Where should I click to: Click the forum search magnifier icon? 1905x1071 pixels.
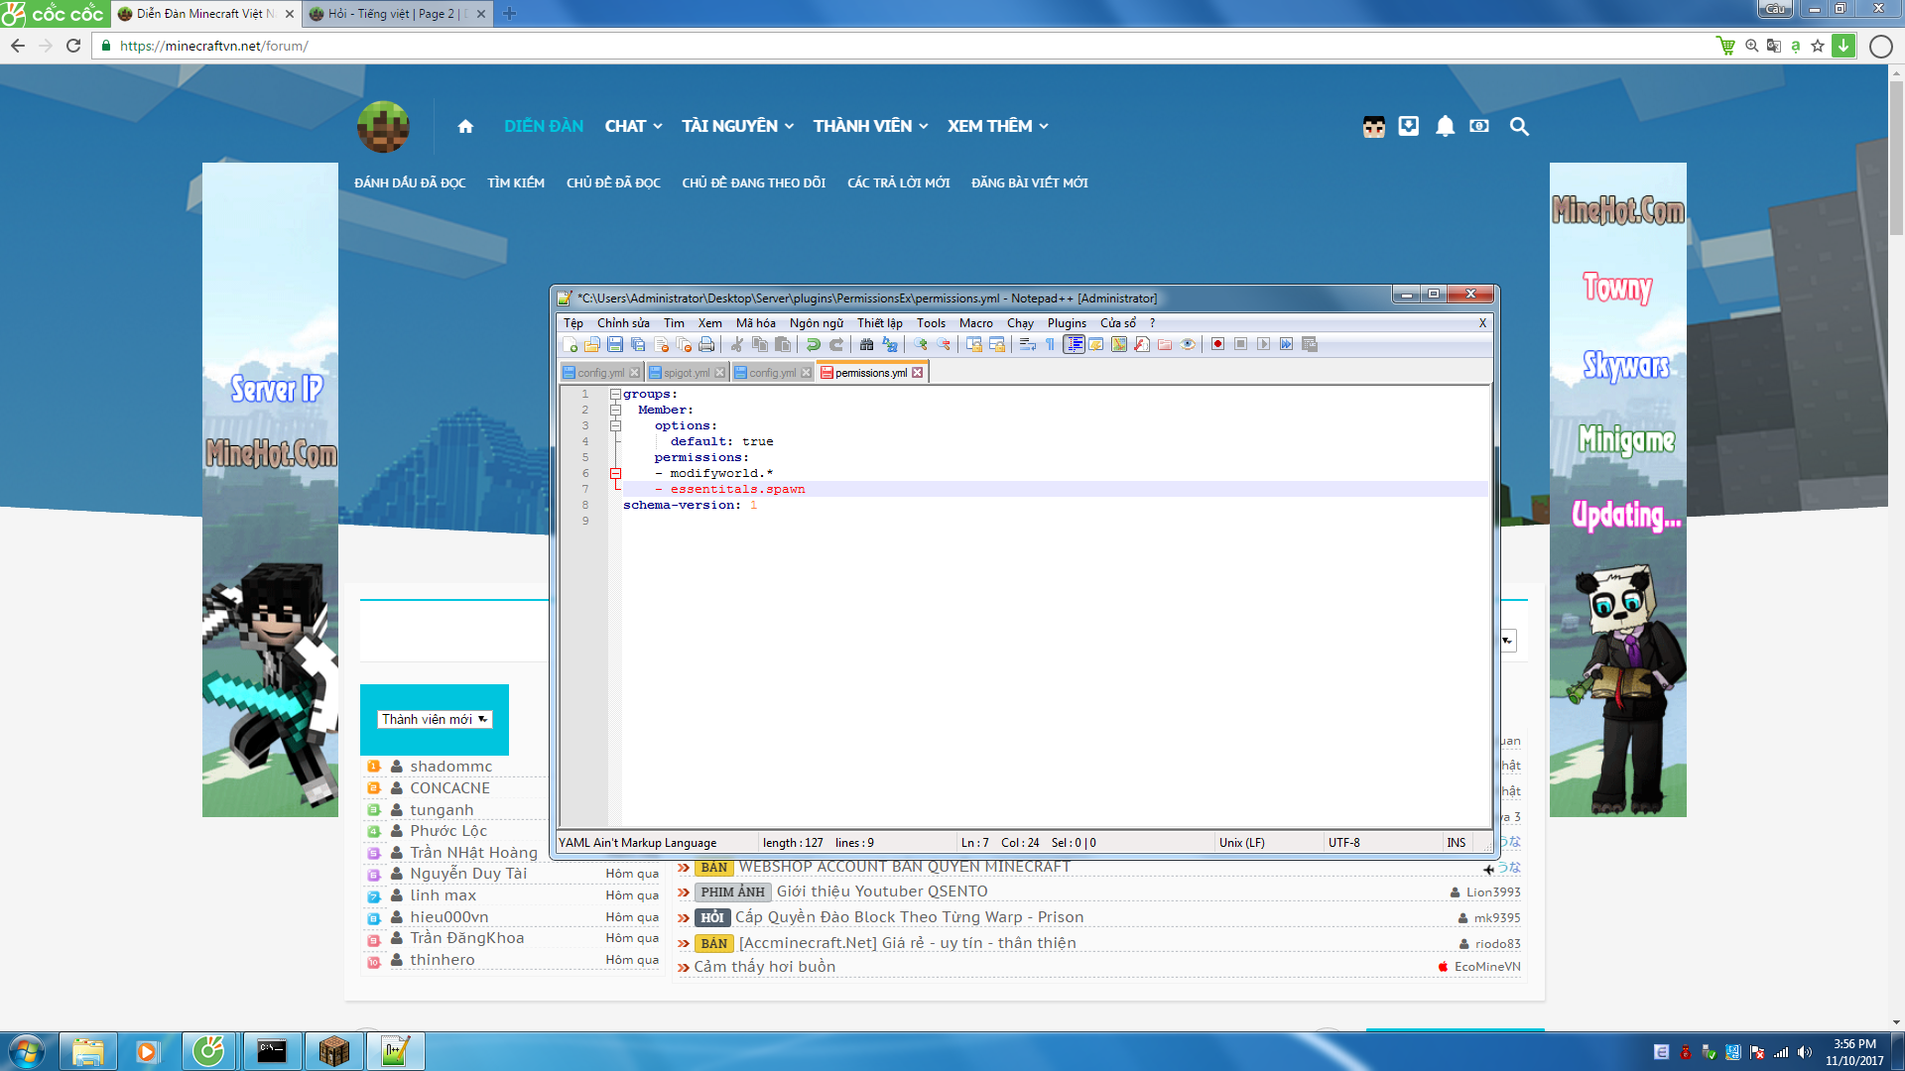coord(1519,126)
